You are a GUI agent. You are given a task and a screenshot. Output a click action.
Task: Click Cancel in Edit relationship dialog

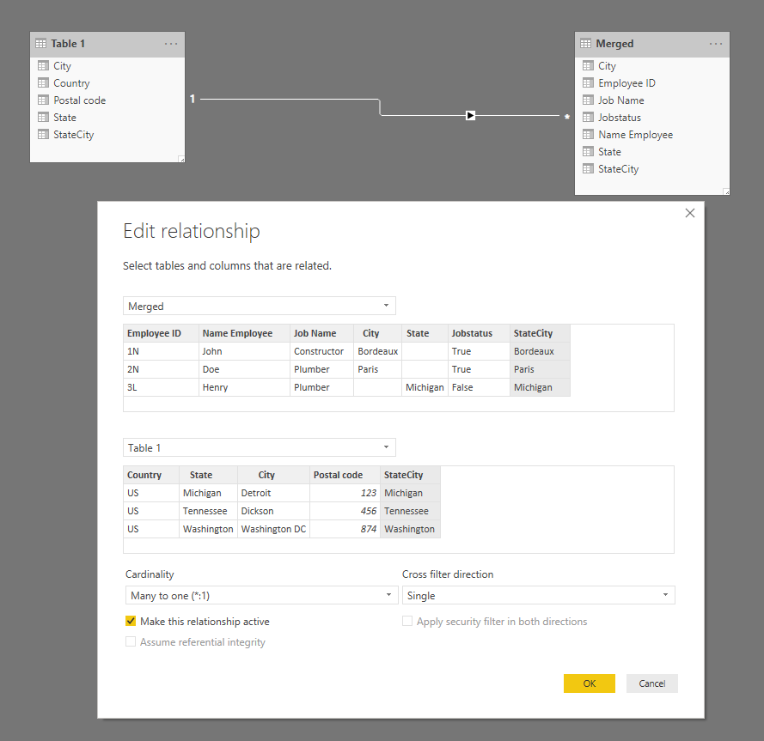652,683
